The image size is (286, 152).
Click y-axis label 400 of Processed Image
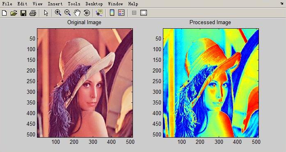pyautogui.click(x=157, y=113)
